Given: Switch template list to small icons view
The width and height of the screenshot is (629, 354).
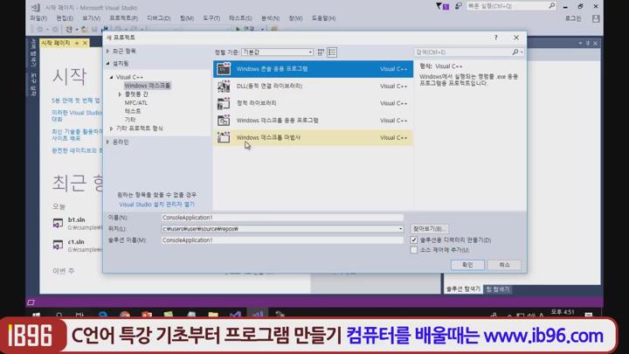Looking at the screenshot, I should click(321, 52).
